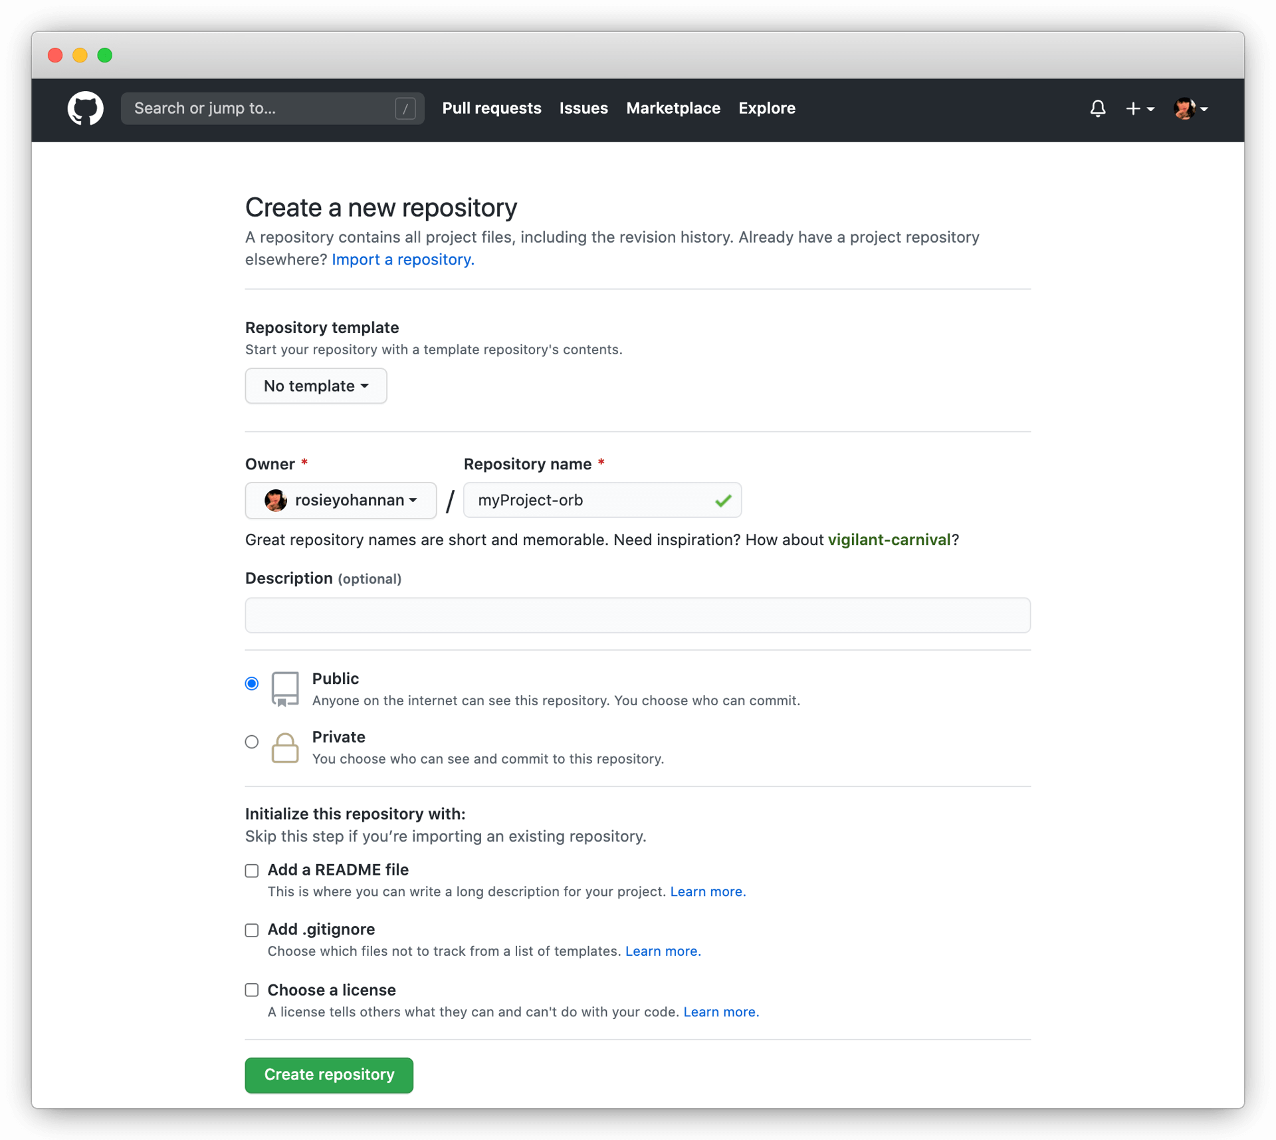Enable the Add .gitignore checkbox
Viewport: 1276px width, 1140px height.
(x=251, y=929)
